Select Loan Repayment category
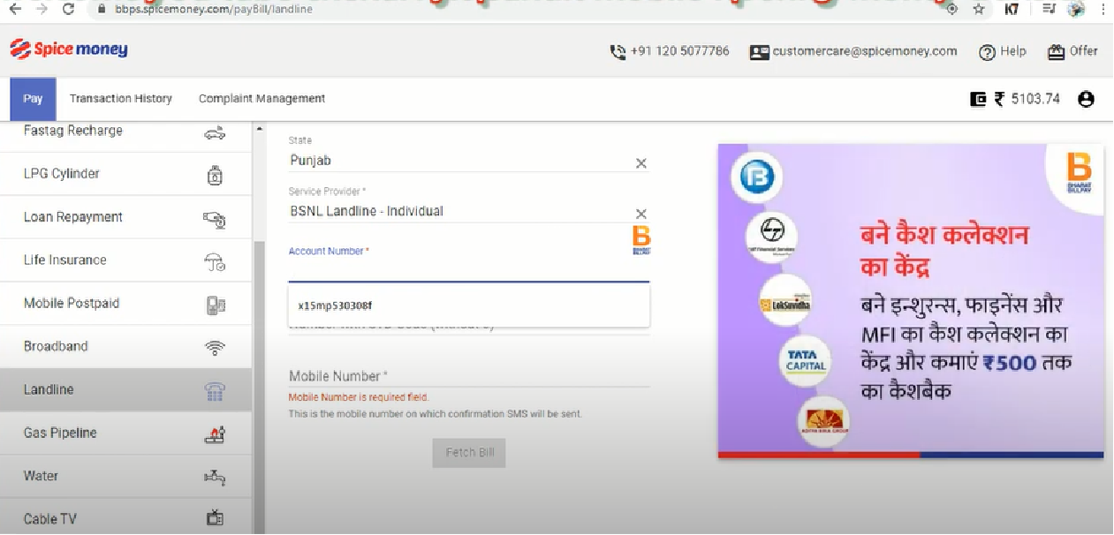Image resolution: width=1114 pixels, height=535 pixels. click(125, 217)
